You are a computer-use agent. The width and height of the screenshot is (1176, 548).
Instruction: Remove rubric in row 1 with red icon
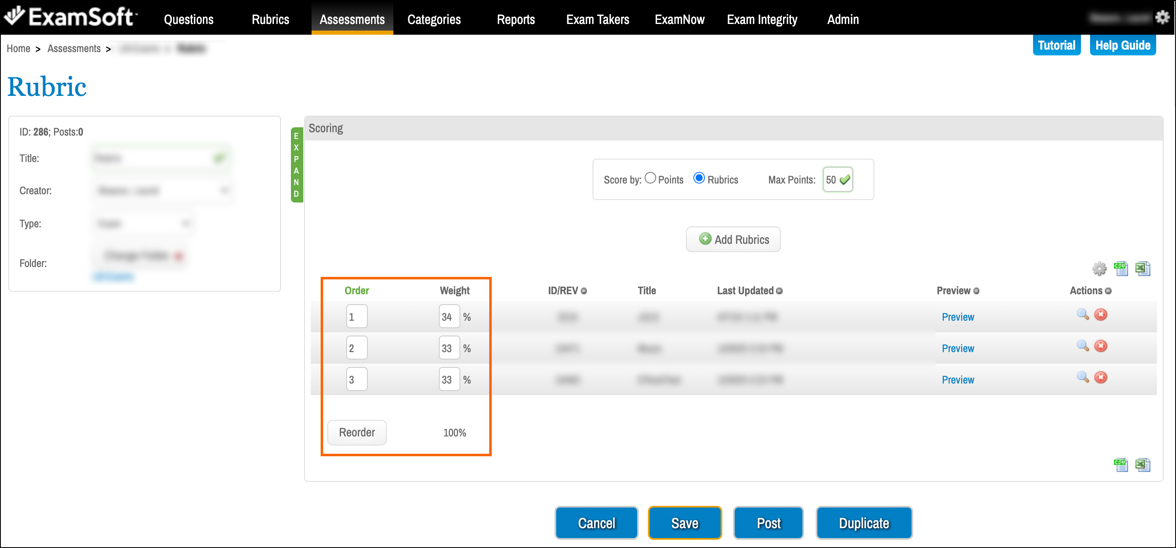pyautogui.click(x=1101, y=315)
